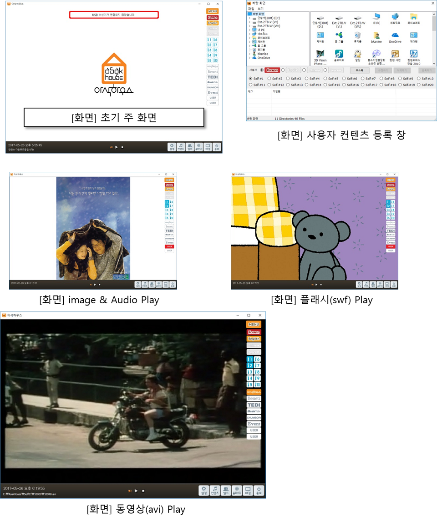Expand the Ext.2TB.W (W:) tree node
The image size is (437, 521).
tap(249, 26)
